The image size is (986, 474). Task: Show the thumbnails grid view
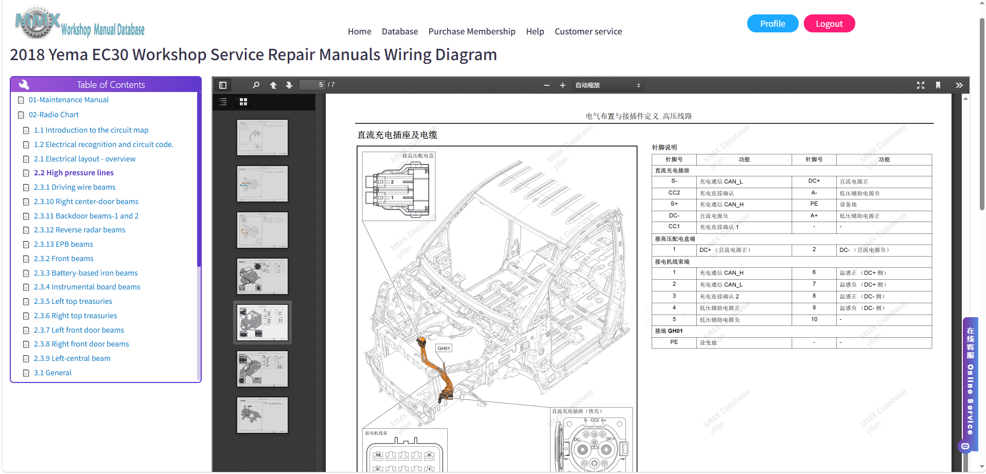click(x=243, y=102)
